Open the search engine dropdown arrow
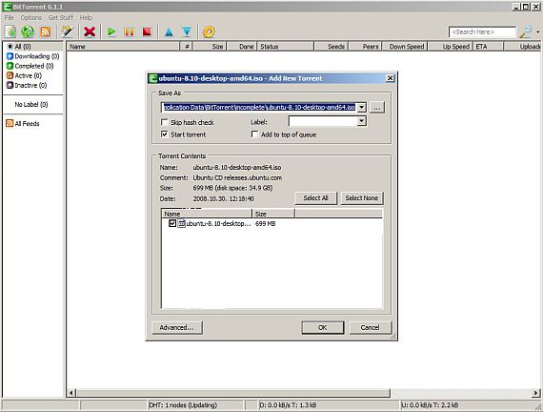 click(538, 32)
